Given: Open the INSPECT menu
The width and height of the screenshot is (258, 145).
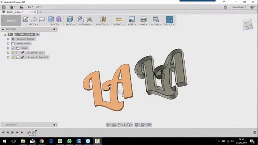Looking at the screenshot, I should click(x=119, y=24).
